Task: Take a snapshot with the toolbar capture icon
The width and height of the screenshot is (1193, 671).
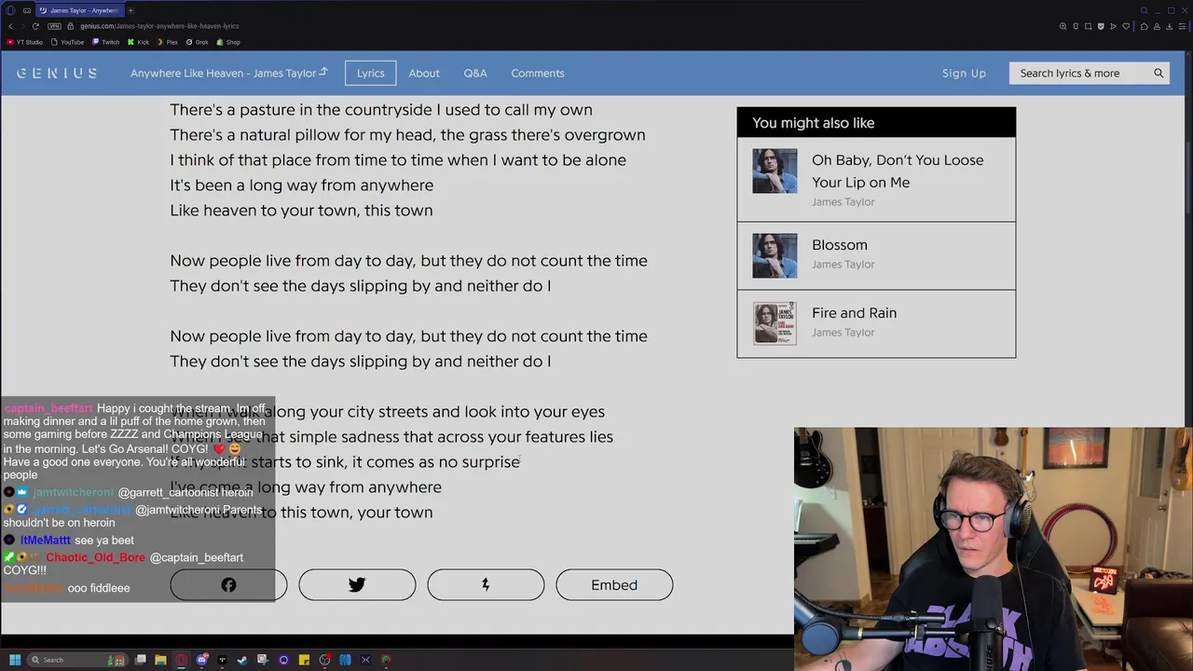Action: tap(1088, 26)
